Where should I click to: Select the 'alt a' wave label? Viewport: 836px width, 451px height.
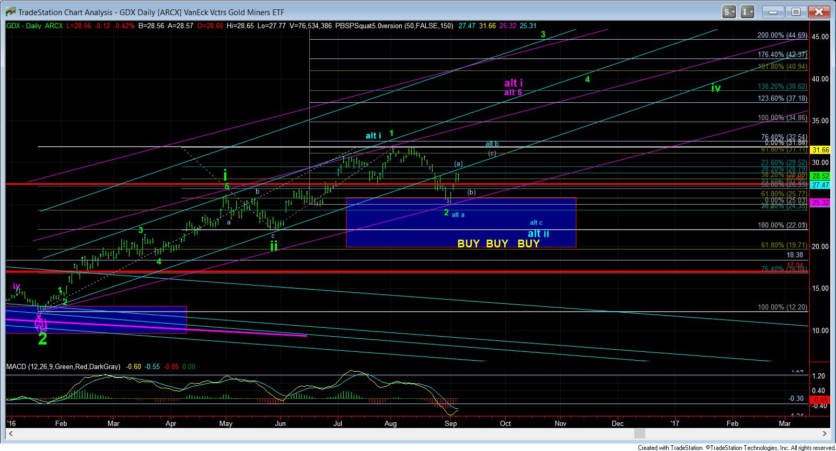[x=458, y=215]
